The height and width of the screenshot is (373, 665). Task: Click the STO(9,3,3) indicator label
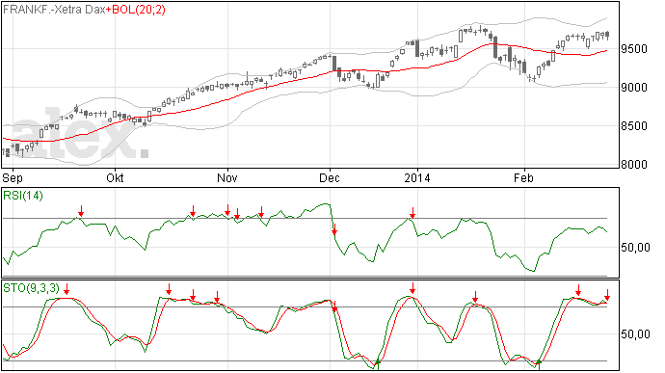pyautogui.click(x=32, y=288)
